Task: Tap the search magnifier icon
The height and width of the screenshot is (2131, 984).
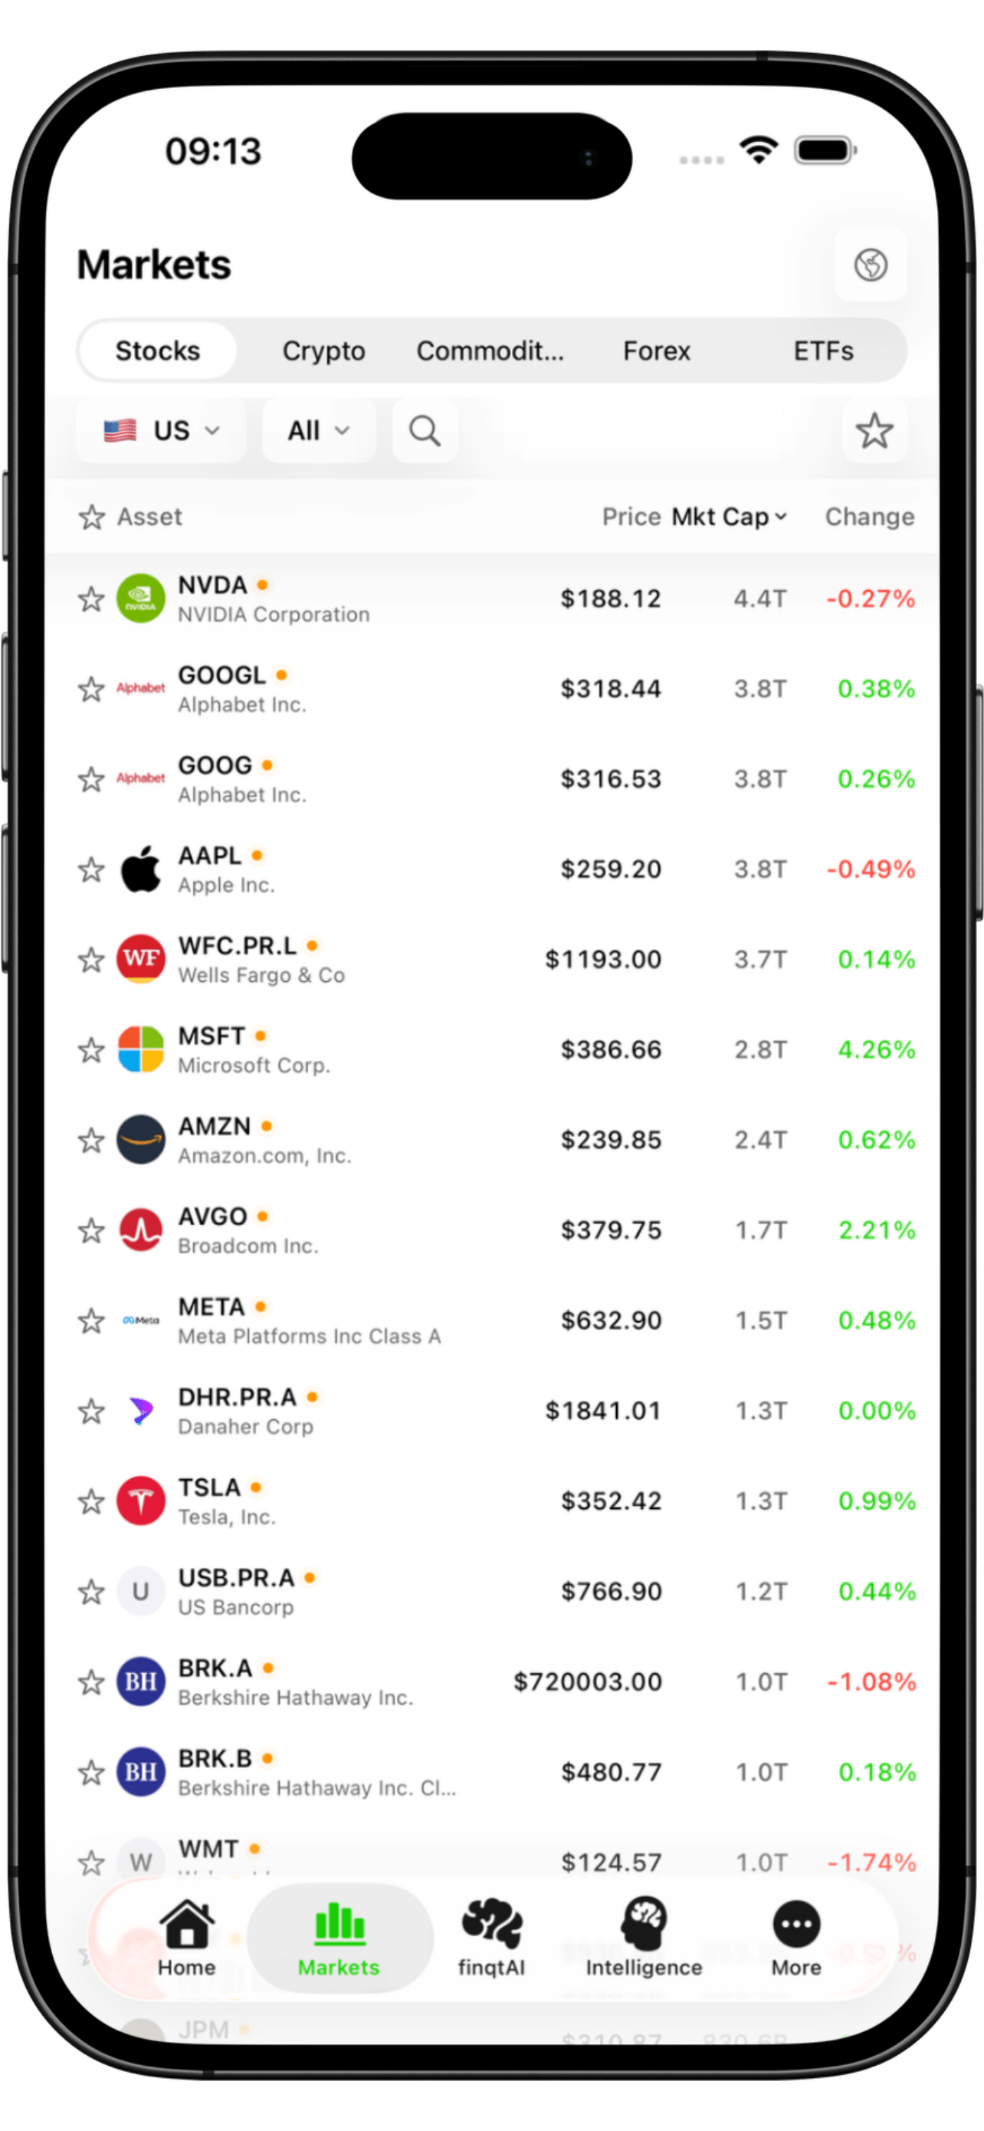Action: pyautogui.click(x=425, y=431)
